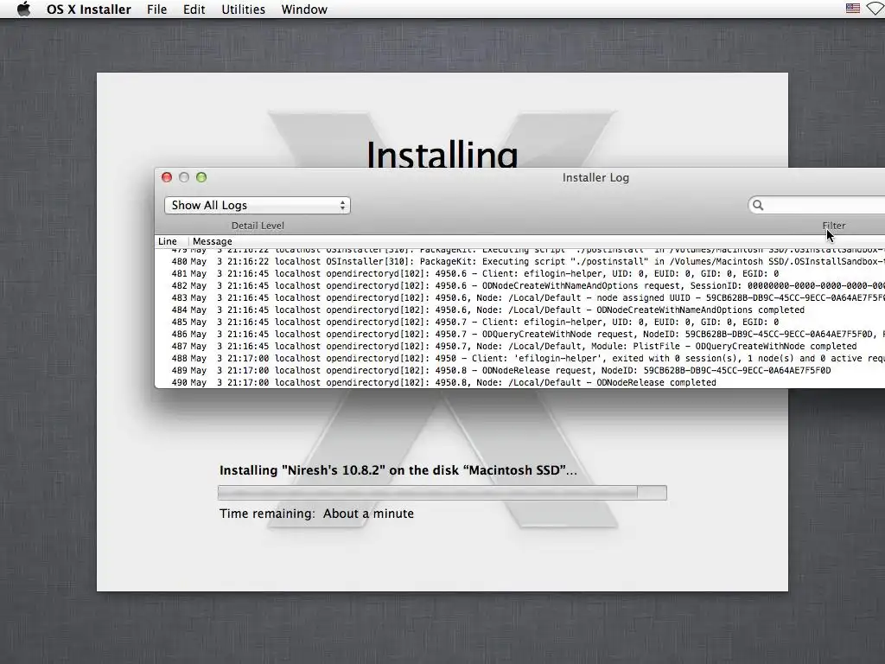Zoom the Installer Log window
This screenshot has width=885, height=664.
point(201,177)
